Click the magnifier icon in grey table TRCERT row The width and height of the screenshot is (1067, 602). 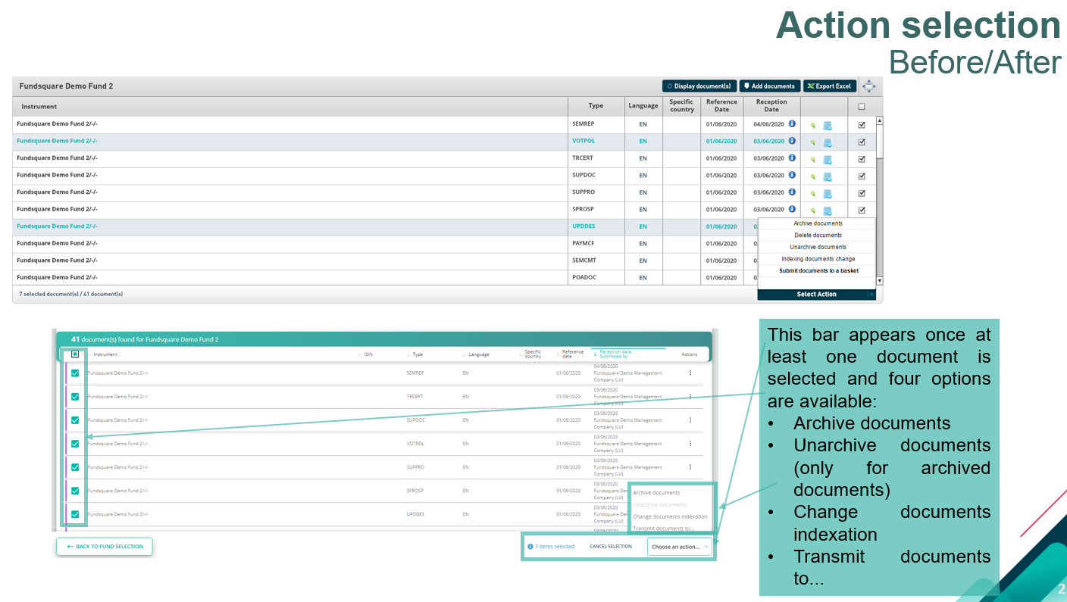click(x=813, y=160)
